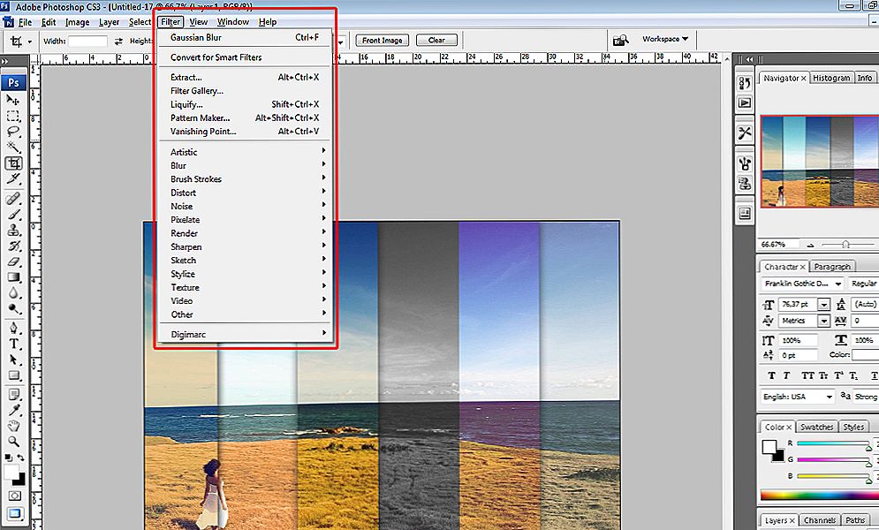Image resolution: width=879 pixels, height=530 pixels.
Task: Expand the Digimarc filter submenu
Action: (x=245, y=334)
